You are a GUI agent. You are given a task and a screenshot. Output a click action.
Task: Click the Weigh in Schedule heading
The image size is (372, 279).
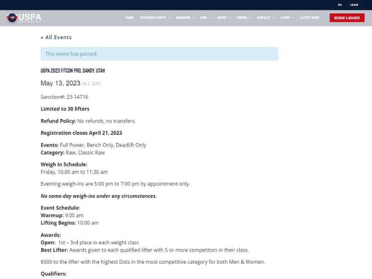coord(64,165)
